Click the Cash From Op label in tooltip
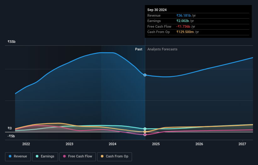The image size is (258, 165). pyautogui.click(x=158, y=32)
